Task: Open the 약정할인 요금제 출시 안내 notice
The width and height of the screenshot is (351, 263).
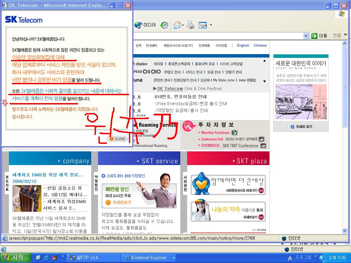Action: 181,111
